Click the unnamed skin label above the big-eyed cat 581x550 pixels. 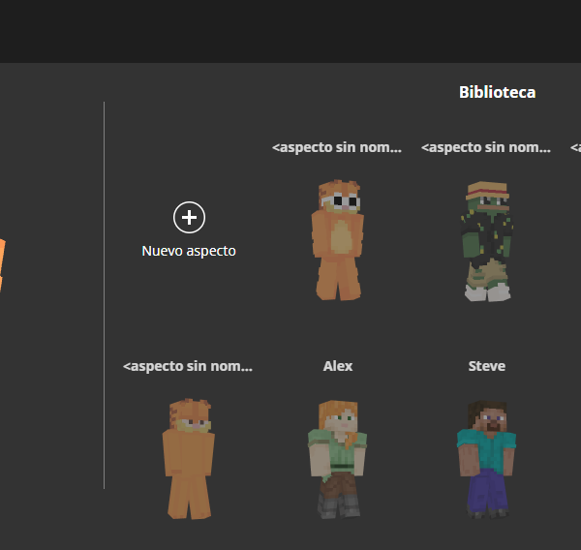[336, 147]
